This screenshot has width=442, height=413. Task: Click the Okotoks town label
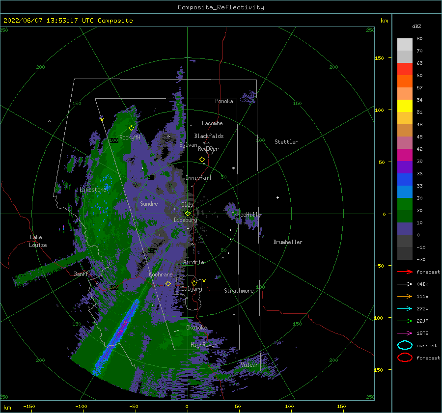[196, 327]
